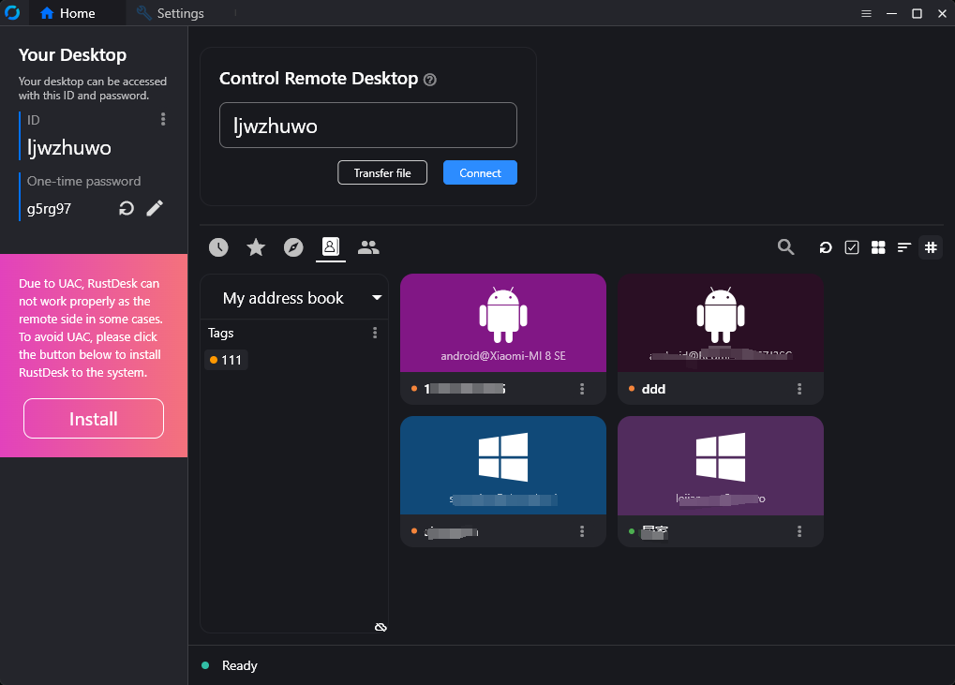Screen dimensions: 955x685
Task: Open the Recent sessions clock tab
Action: pos(218,247)
